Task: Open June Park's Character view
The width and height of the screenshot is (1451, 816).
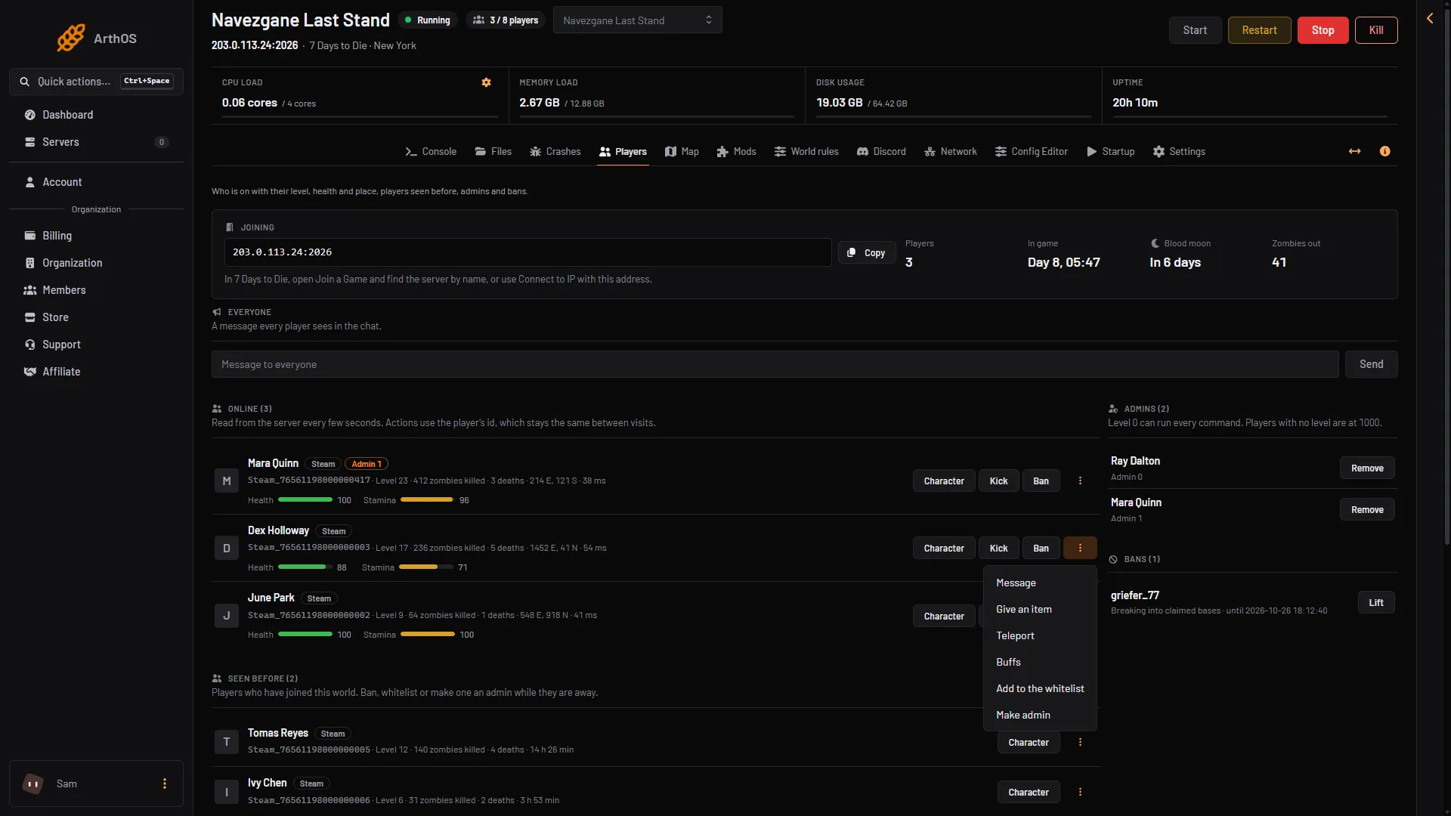Action: point(944,616)
